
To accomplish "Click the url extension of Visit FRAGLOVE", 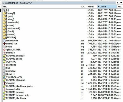I will click(82, 77).
